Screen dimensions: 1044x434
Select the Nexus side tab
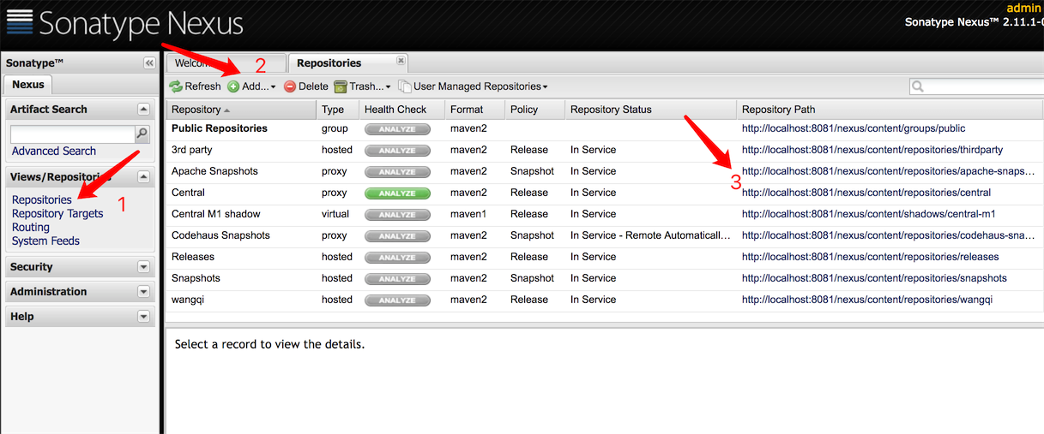[28, 85]
